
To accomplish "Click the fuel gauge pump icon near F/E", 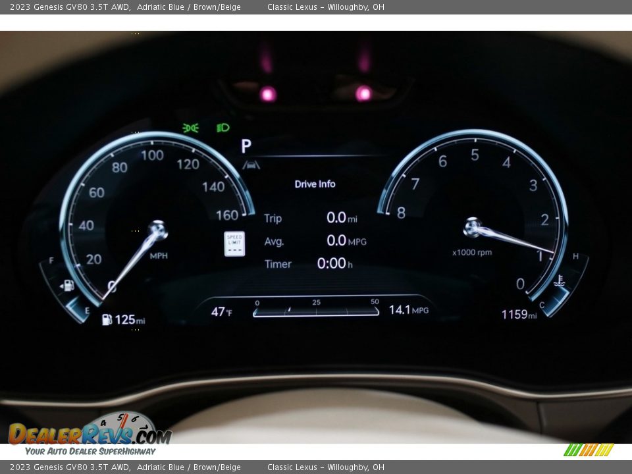I will point(67,285).
